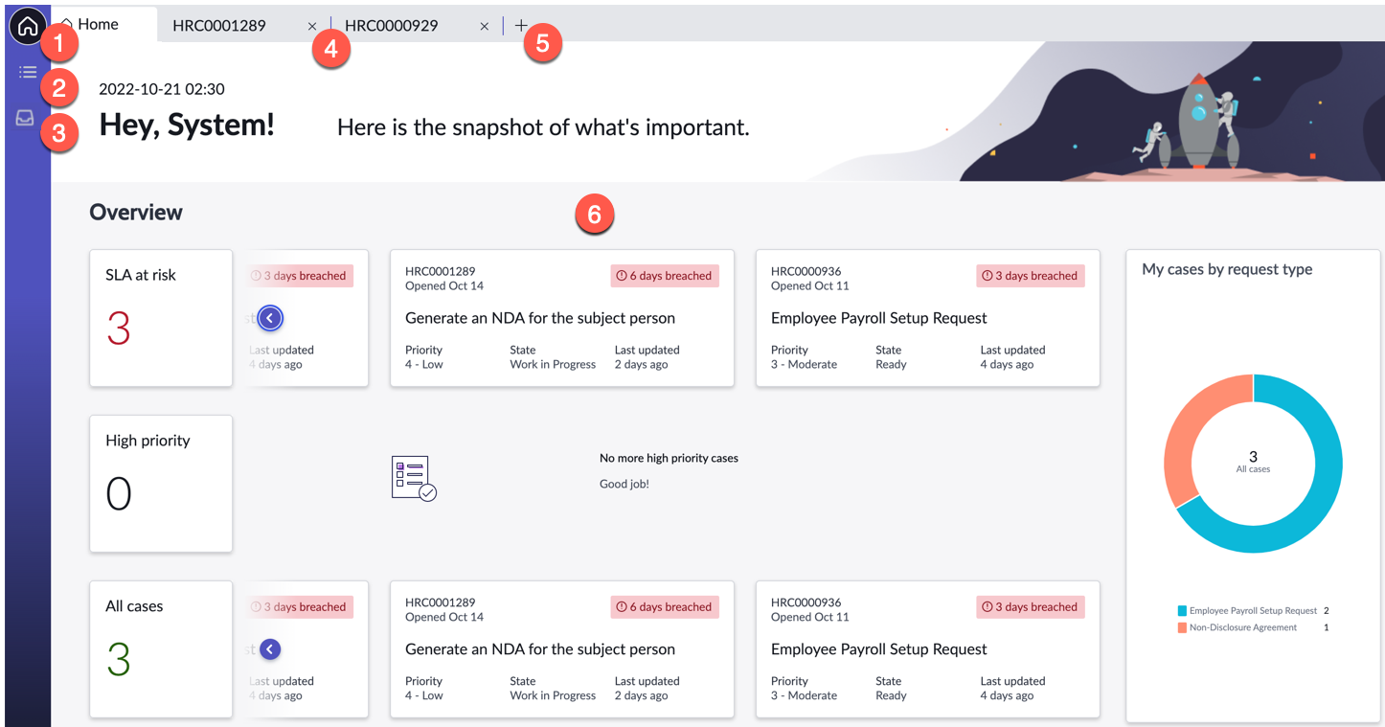This screenshot has width=1385, height=727.
Task: Click 'Ready' state in SLA at risk row
Action: click(x=891, y=364)
